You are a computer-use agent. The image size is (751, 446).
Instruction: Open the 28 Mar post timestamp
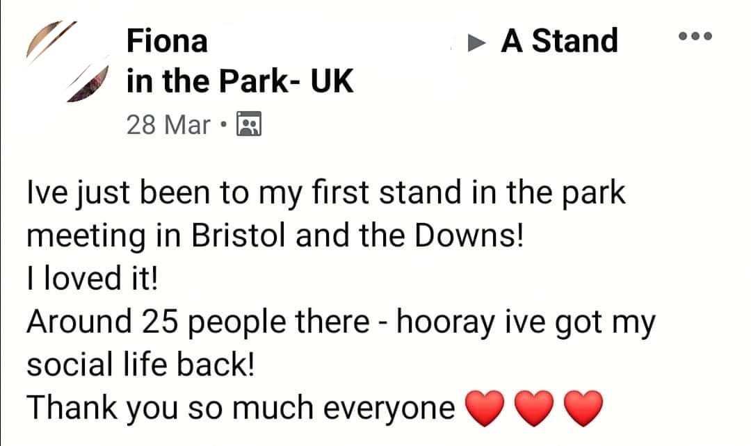coord(168,125)
